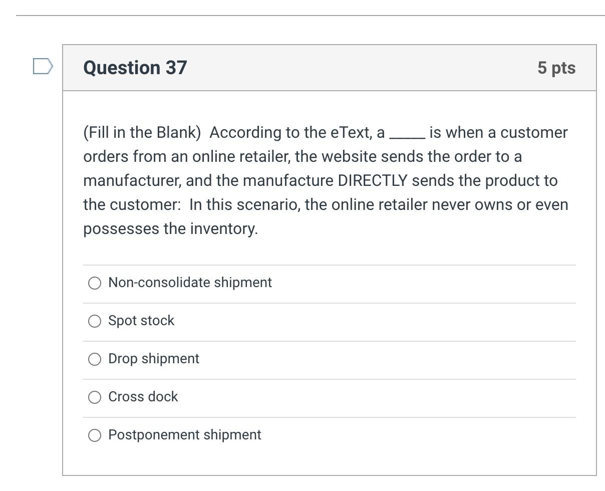Viewport: 605px width, 491px height.
Task: Select the Cross dock answer
Action: pyautogui.click(x=95, y=397)
